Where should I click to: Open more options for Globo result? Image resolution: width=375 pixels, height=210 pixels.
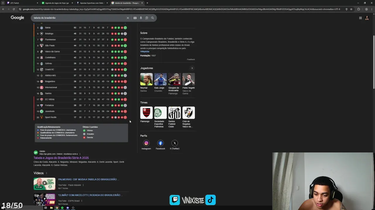click(80, 154)
